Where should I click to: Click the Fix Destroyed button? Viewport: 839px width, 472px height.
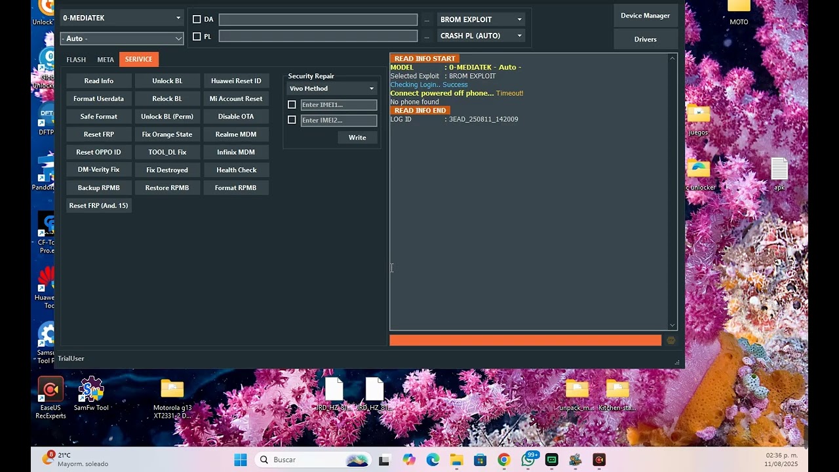pos(167,170)
